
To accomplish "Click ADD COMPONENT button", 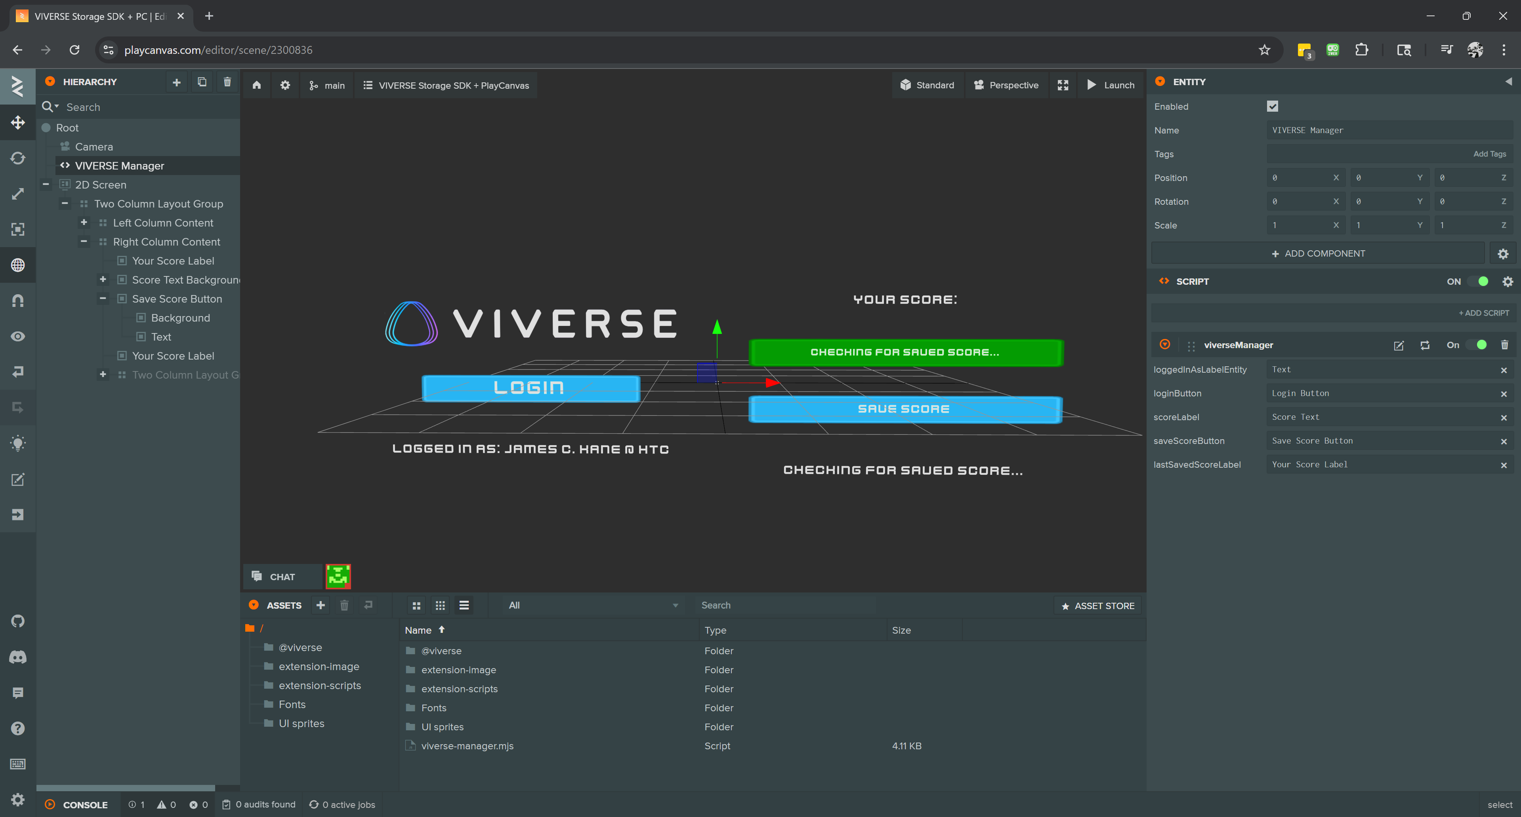I will [1318, 253].
